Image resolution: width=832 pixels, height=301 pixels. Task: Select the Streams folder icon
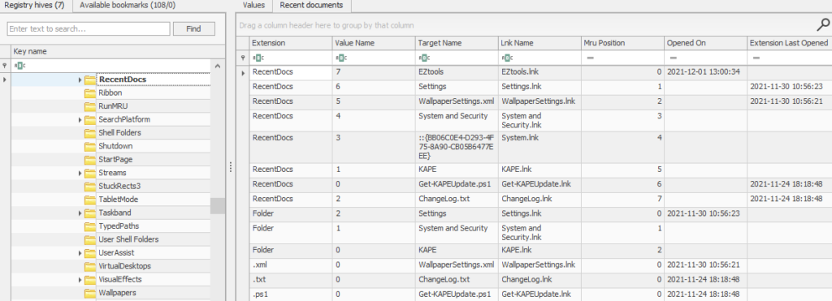click(89, 173)
